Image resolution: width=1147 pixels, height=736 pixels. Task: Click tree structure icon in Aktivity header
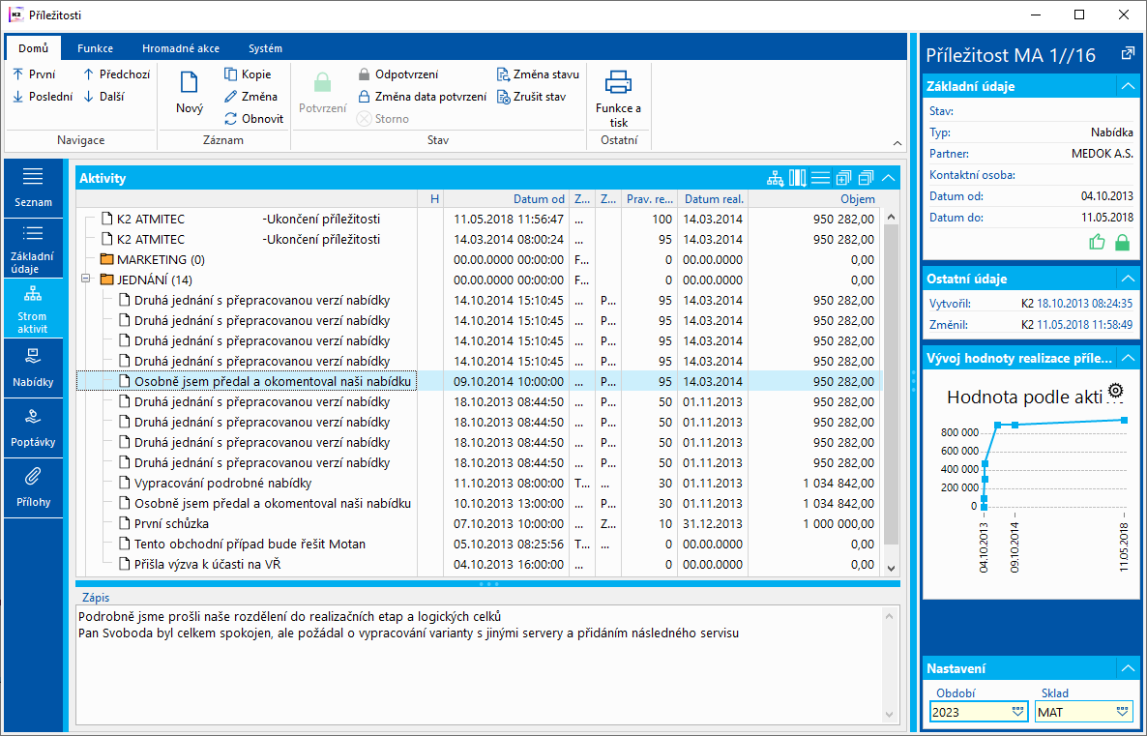tap(776, 178)
